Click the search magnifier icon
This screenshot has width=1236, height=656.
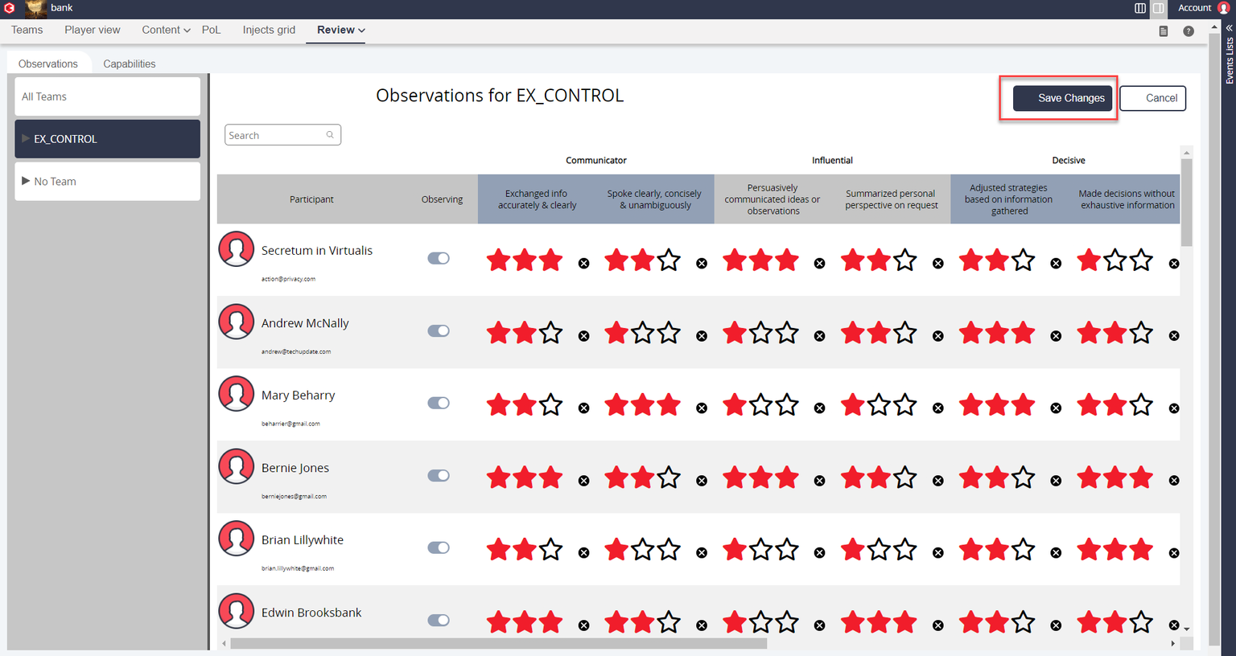click(x=330, y=135)
